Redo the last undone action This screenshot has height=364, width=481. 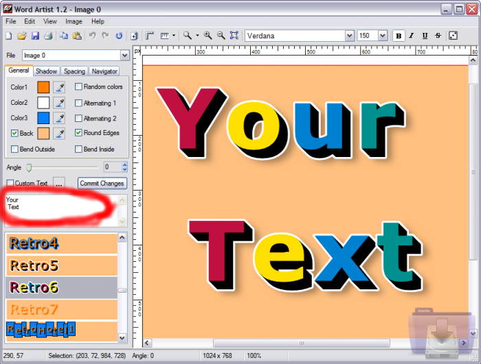point(106,36)
